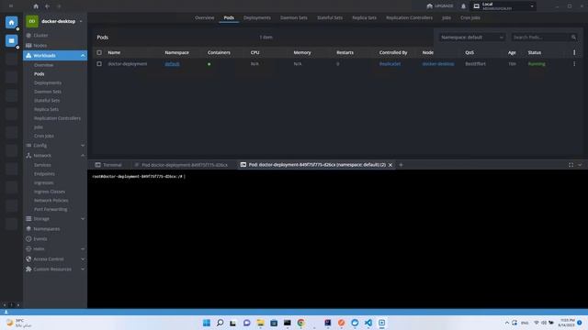Switch to Cron Jobs tab at top

(470, 17)
